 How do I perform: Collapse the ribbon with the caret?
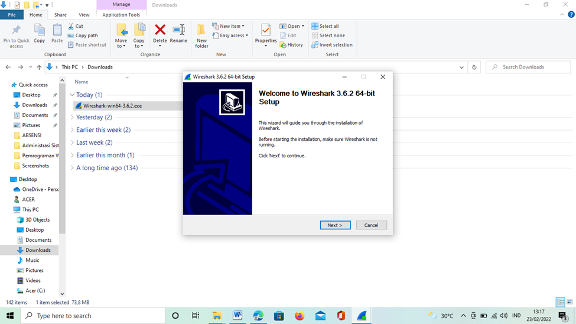click(x=562, y=14)
